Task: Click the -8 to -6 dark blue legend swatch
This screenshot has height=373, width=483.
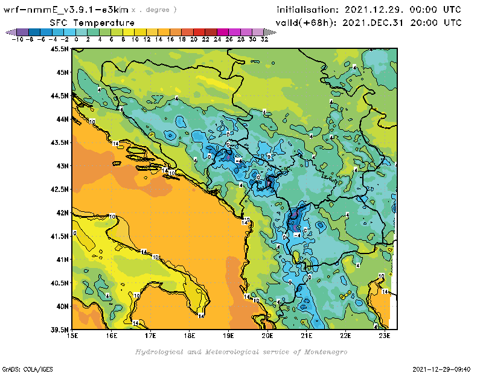Action: (x=34, y=32)
